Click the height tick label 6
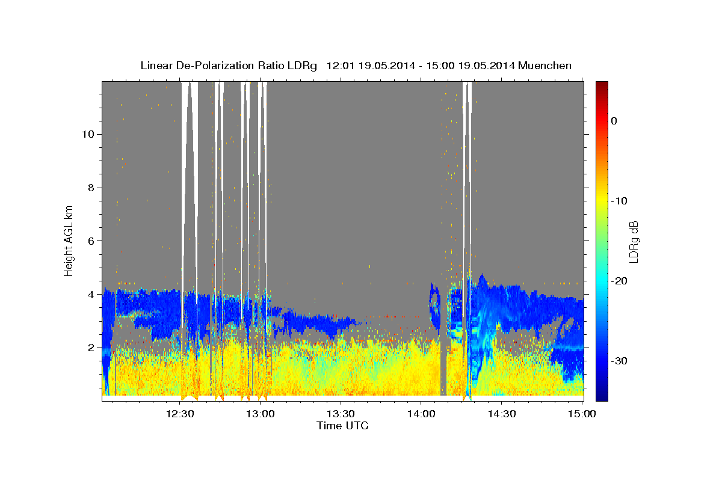Image resolution: width=722 pixels, height=481 pixels. coord(90,241)
